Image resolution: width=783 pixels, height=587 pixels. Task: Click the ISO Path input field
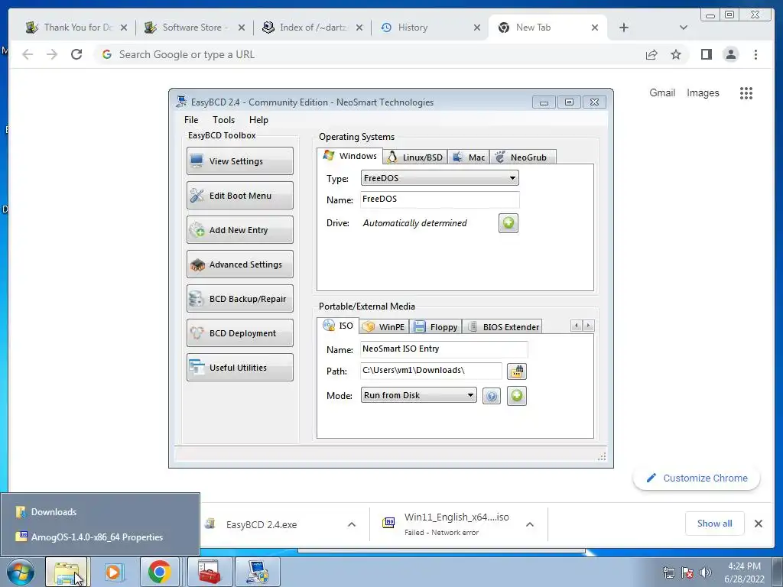click(431, 371)
